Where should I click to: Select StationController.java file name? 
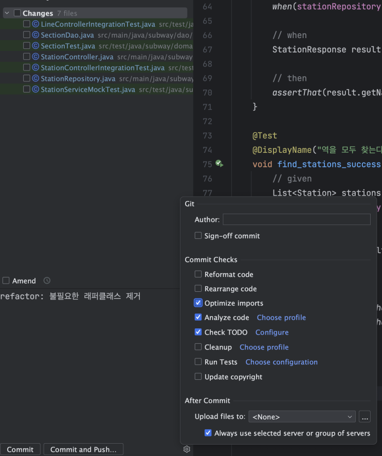77,57
